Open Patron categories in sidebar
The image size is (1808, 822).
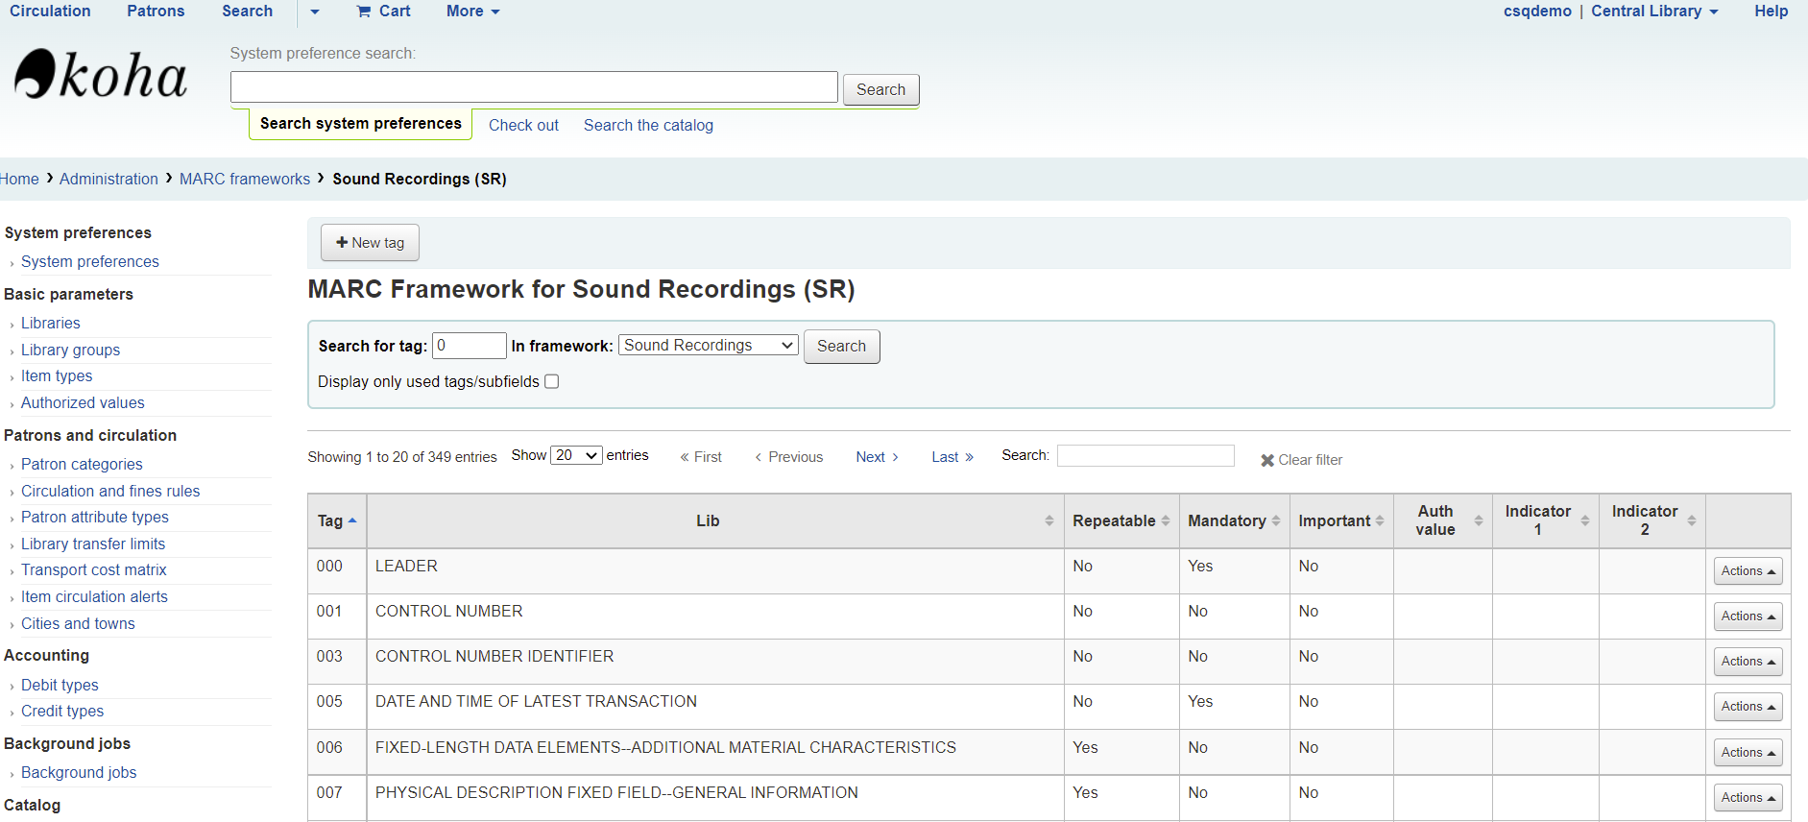click(82, 465)
